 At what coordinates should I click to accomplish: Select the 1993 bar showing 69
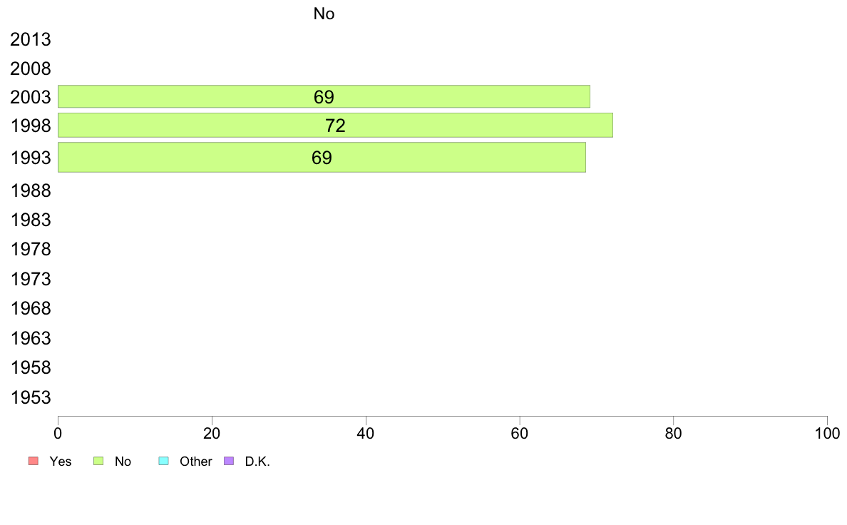click(322, 158)
